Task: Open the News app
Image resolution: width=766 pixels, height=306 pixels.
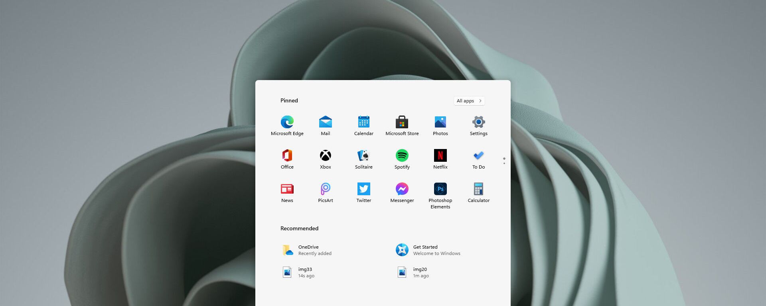Action: pyautogui.click(x=287, y=192)
